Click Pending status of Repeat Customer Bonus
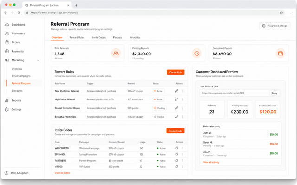 (x=160, y=108)
